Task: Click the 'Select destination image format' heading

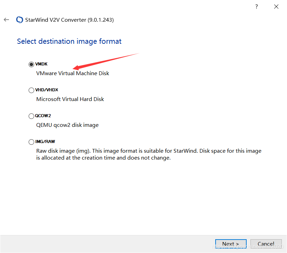Action: 69,41
